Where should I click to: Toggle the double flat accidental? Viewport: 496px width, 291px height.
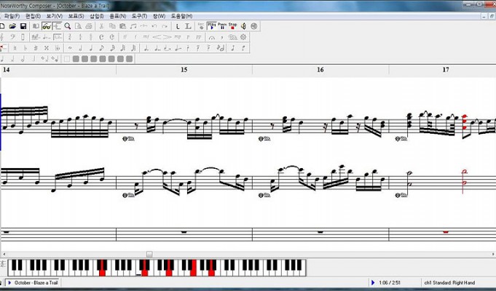[x=58, y=48]
